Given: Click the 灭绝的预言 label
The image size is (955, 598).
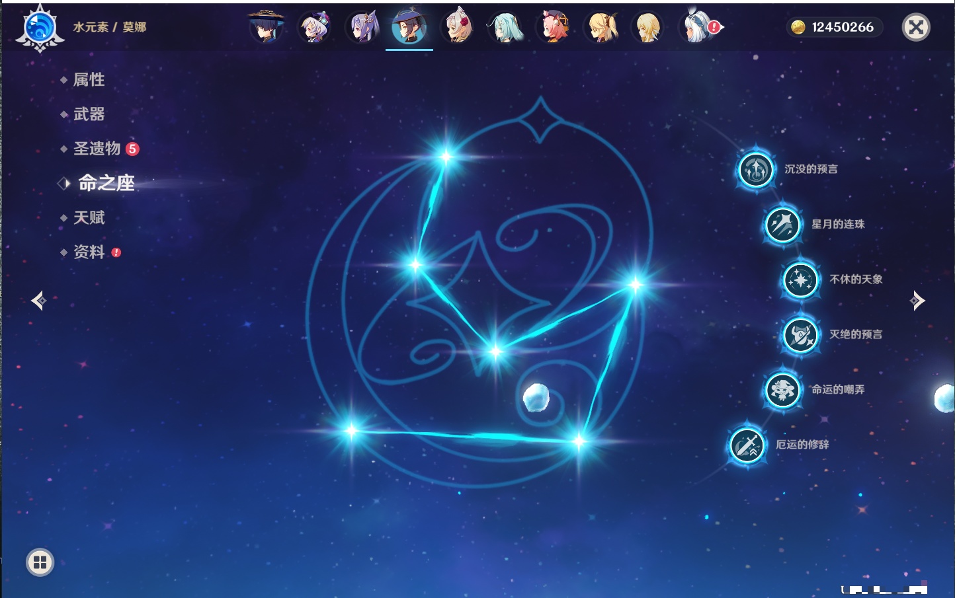Looking at the screenshot, I should (856, 334).
